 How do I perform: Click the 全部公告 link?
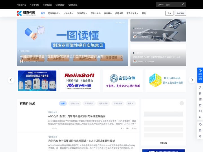163,143
